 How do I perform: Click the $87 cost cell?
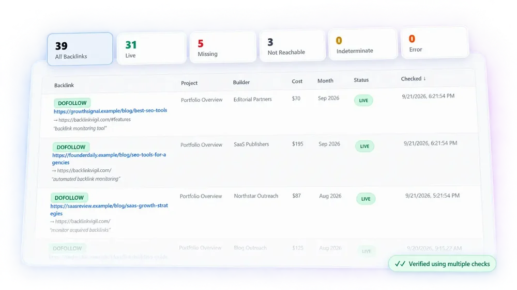[297, 196]
